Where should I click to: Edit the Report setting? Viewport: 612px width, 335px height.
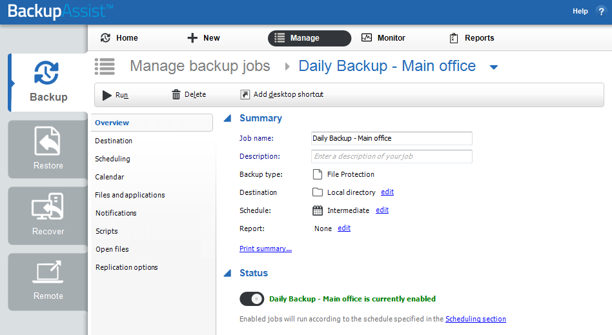coord(344,228)
